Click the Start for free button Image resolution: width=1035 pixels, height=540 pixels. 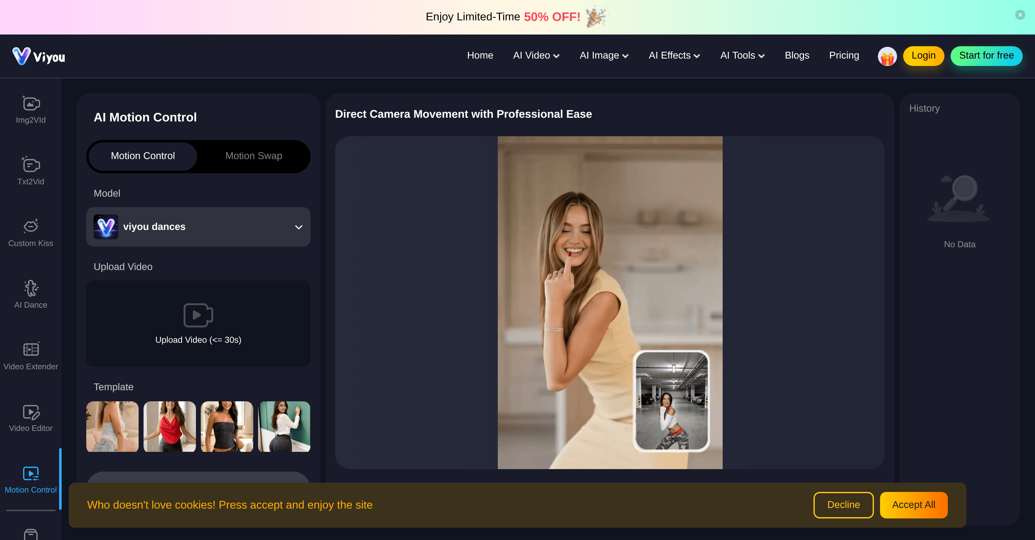click(x=986, y=56)
